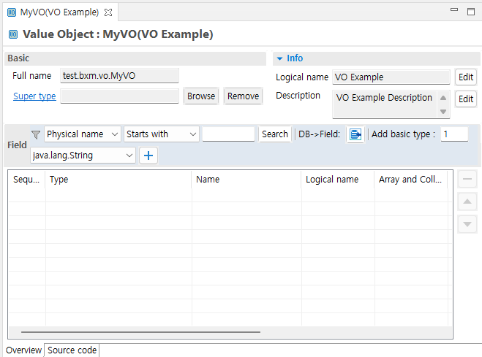Click the Super type text field
Screen dimensions: 482x357
pyautogui.click(x=119, y=96)
